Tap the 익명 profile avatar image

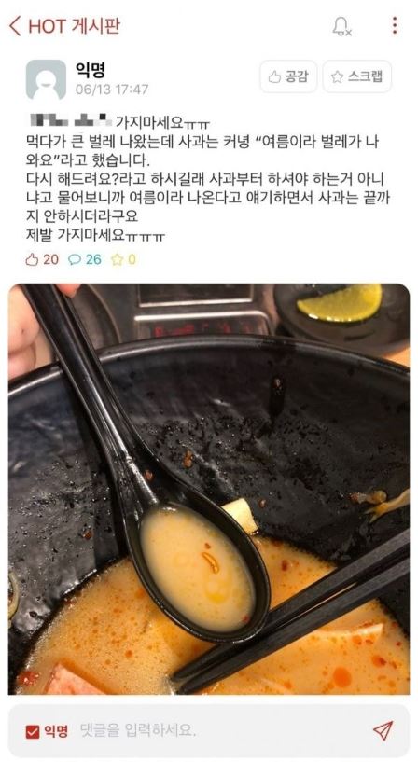(46, 79)
